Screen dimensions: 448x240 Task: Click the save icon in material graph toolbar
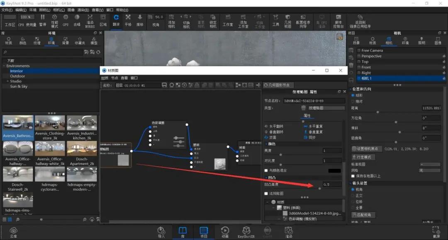(164, 85)
